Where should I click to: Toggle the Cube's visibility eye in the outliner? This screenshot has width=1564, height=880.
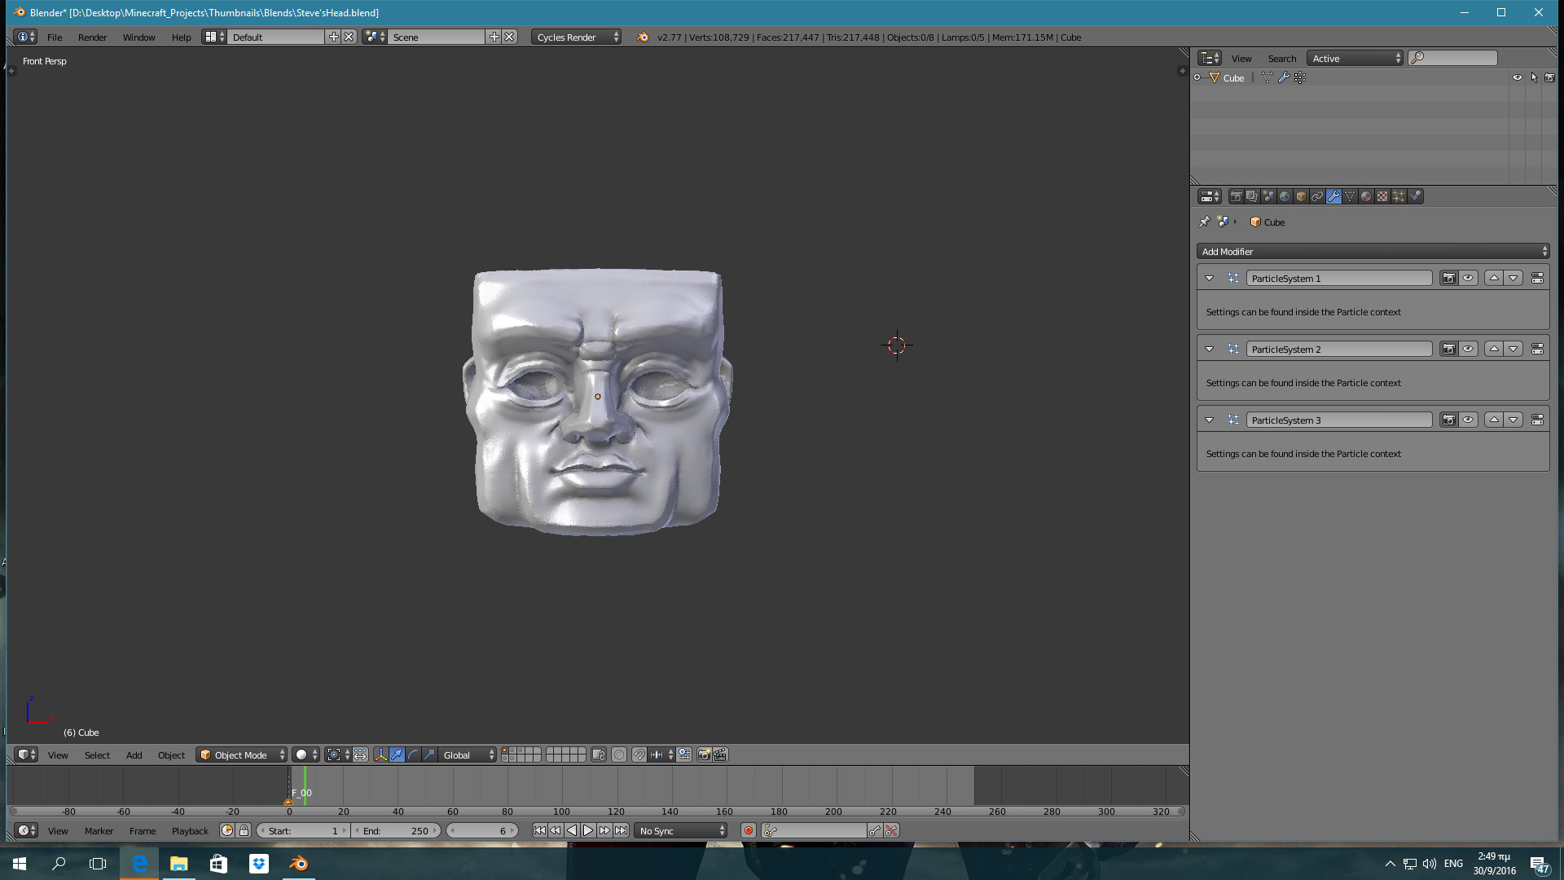click(1517, 77)
